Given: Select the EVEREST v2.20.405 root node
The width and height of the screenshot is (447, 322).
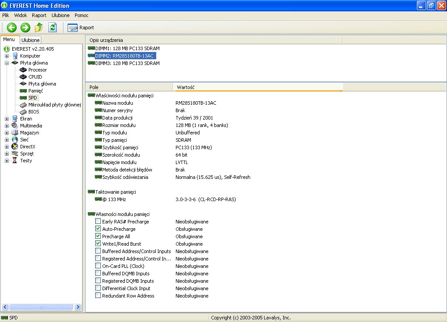Looking at the screenshot, I should (32, 49).
